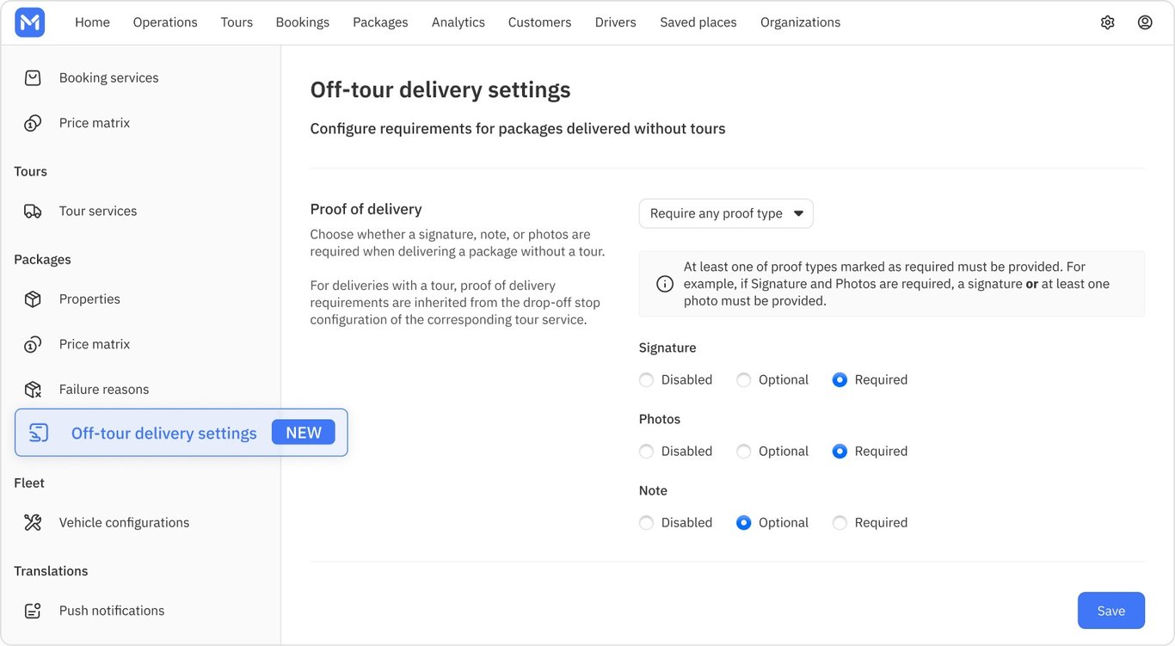Click the Vehicle configurations tools icon
1175x646 pixels.
33,523
